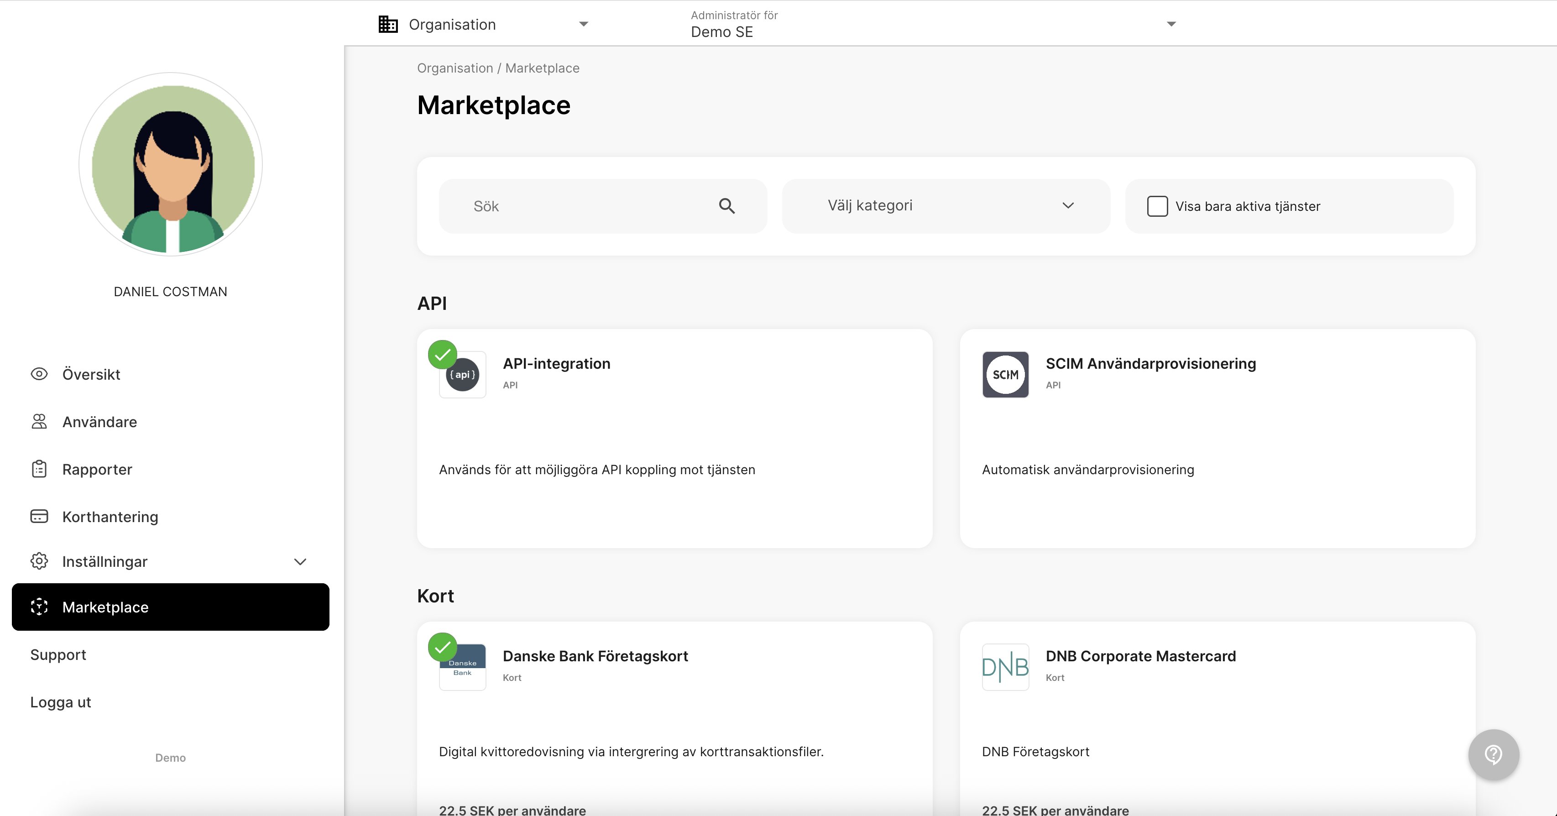
Task: Click the Inställningar gear icon
Action: 39,561
